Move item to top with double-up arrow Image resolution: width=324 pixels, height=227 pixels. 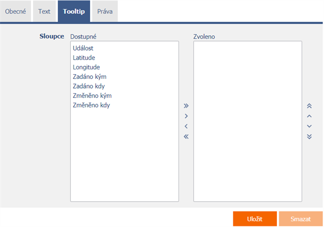coord(309,106)
